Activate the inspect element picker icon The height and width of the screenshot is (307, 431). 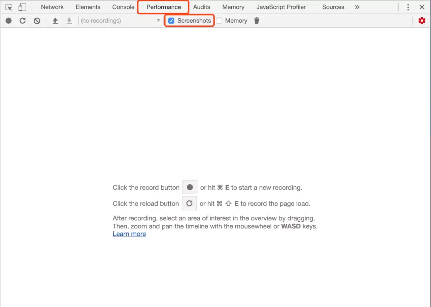[x=9, y=7]
